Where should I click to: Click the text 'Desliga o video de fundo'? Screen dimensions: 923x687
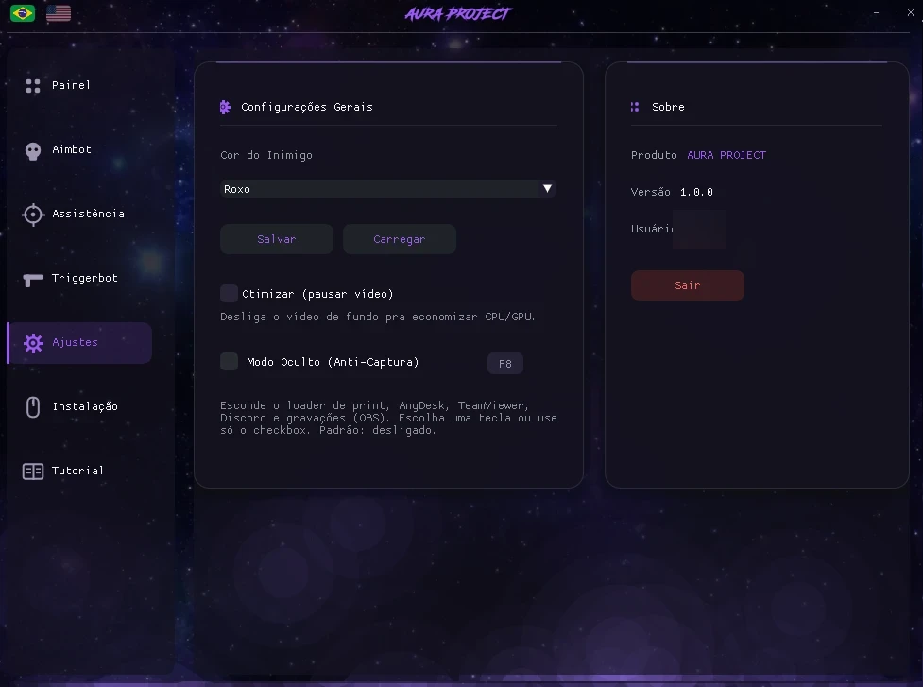300,317
